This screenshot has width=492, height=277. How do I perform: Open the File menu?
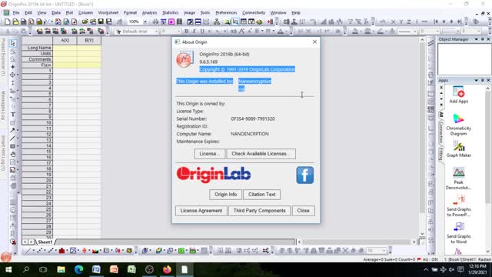point(16,13)
